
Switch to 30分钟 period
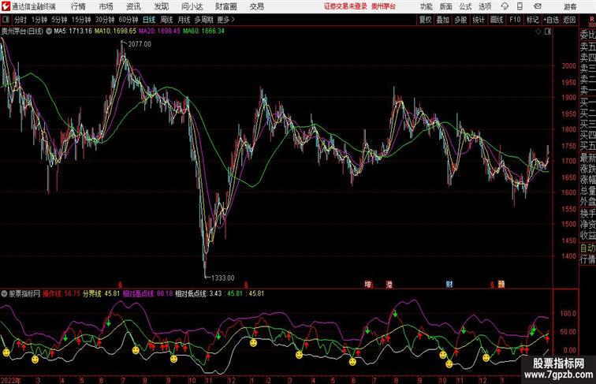pos(105,20)
